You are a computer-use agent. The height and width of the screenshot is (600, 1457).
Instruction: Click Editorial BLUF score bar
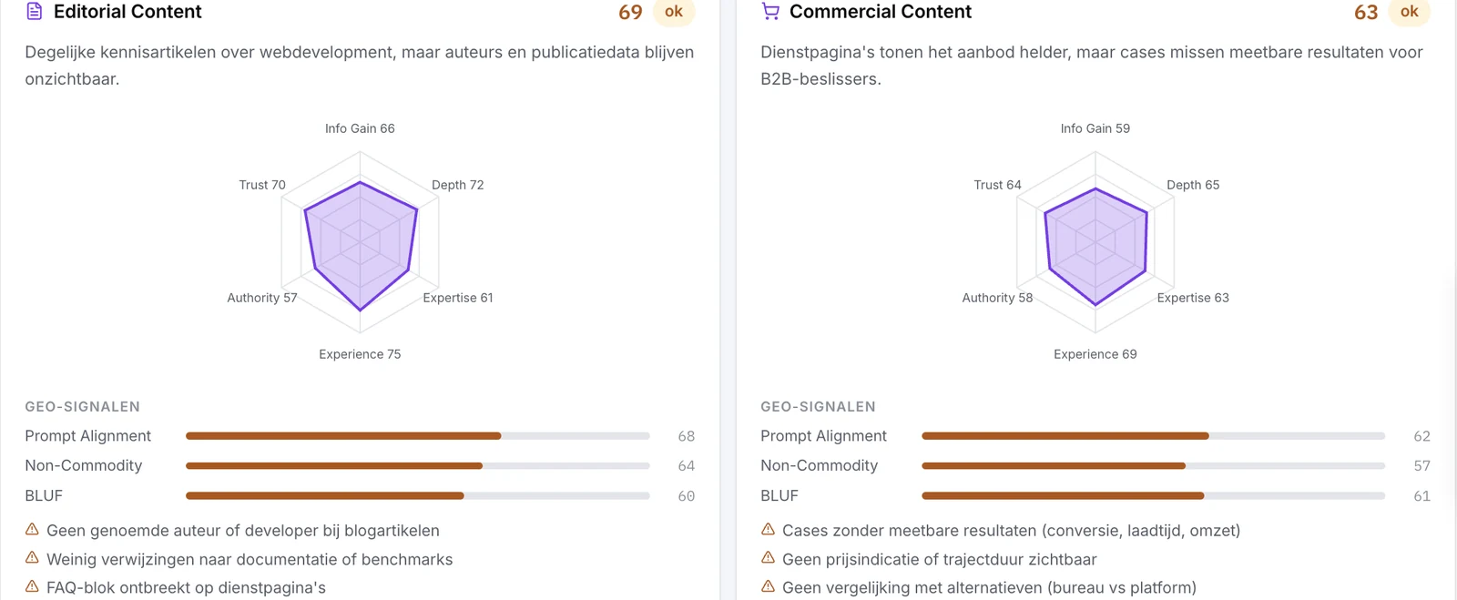pos(418,495)
